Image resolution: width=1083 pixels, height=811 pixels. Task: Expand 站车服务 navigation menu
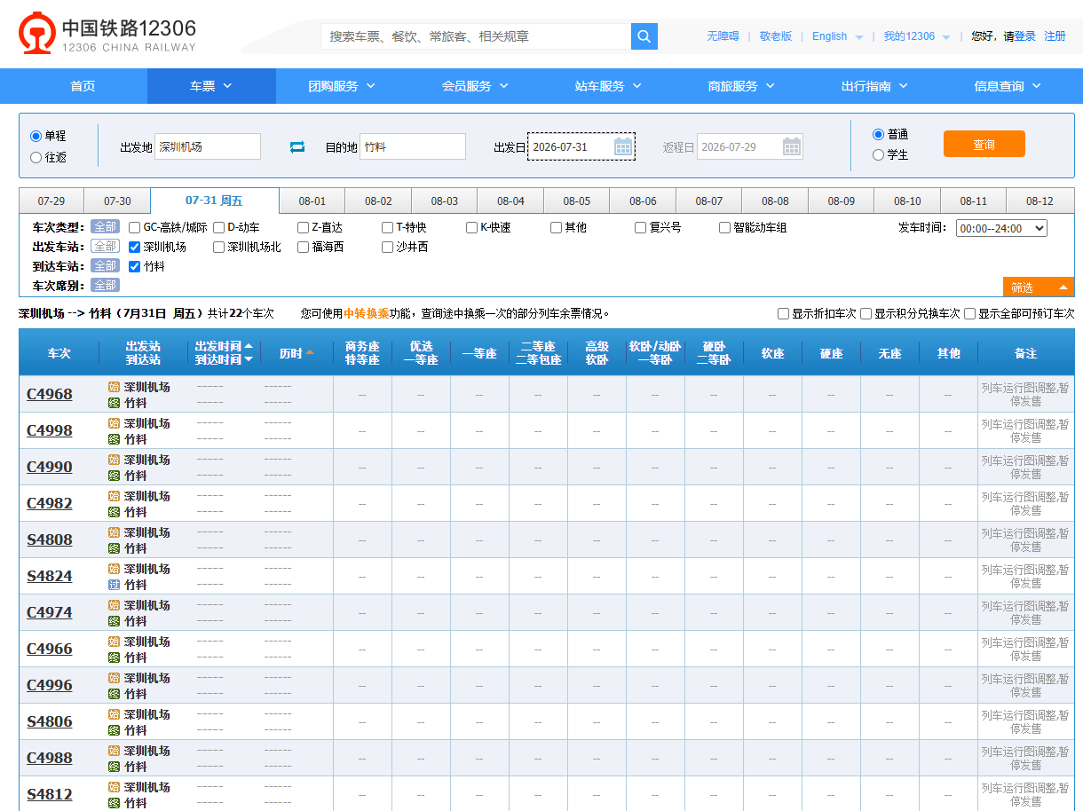608,86
